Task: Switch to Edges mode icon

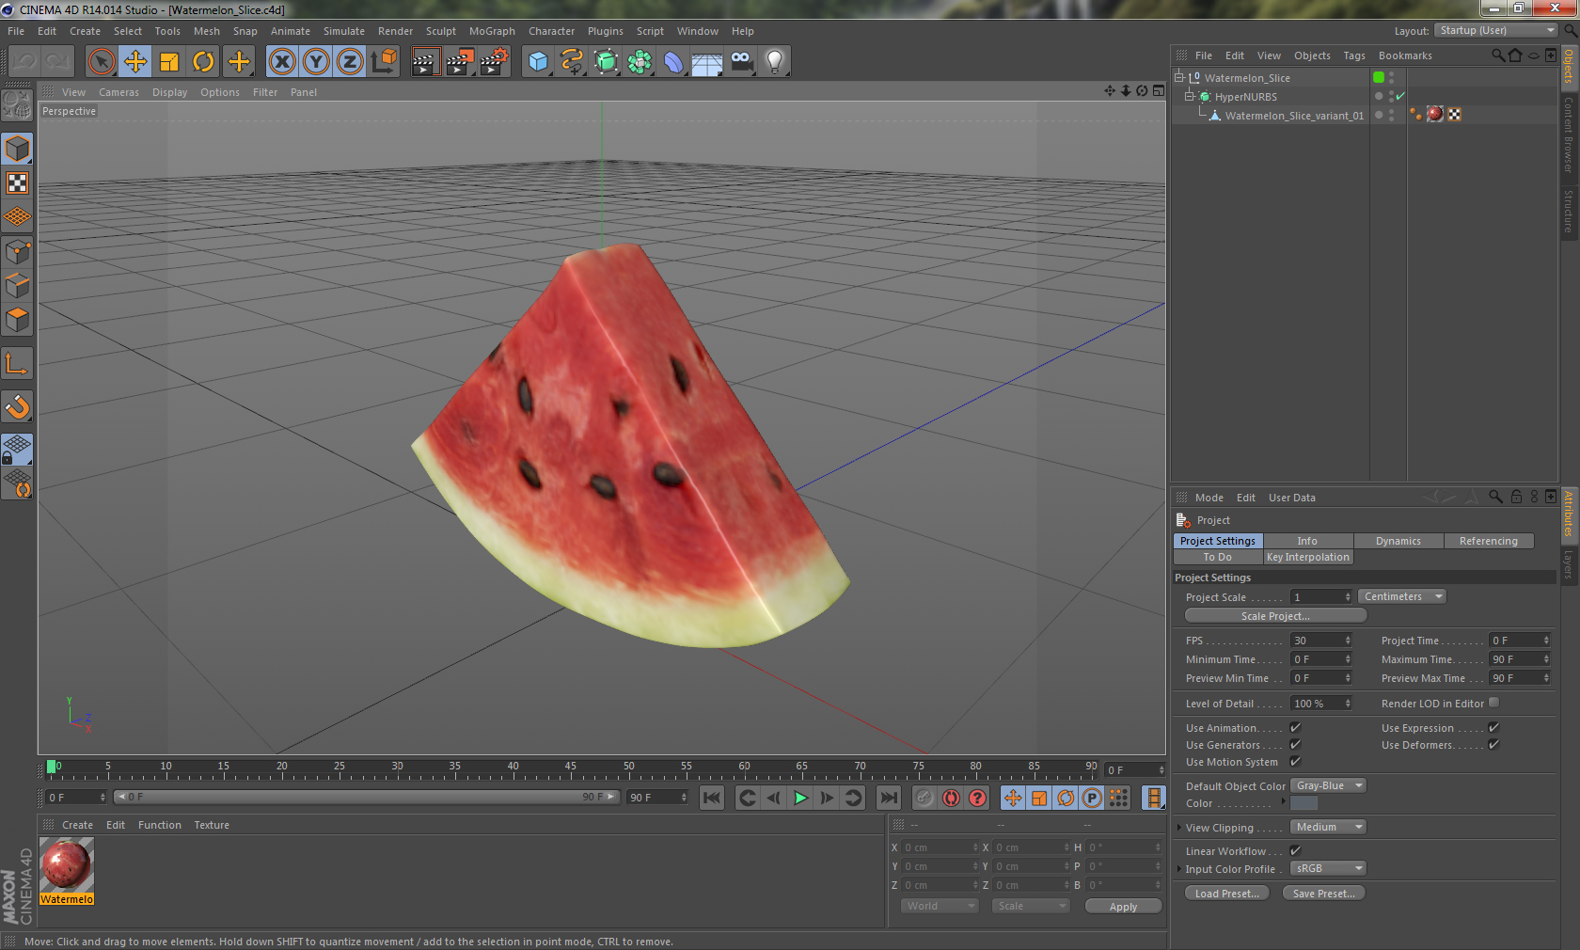Action: click(17, 285)
